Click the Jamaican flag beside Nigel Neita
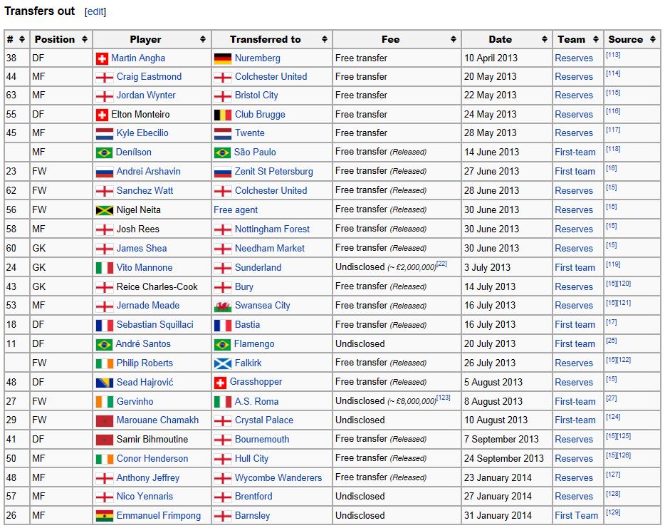This screenshot has height=528, width=665. tap(104, 210)
